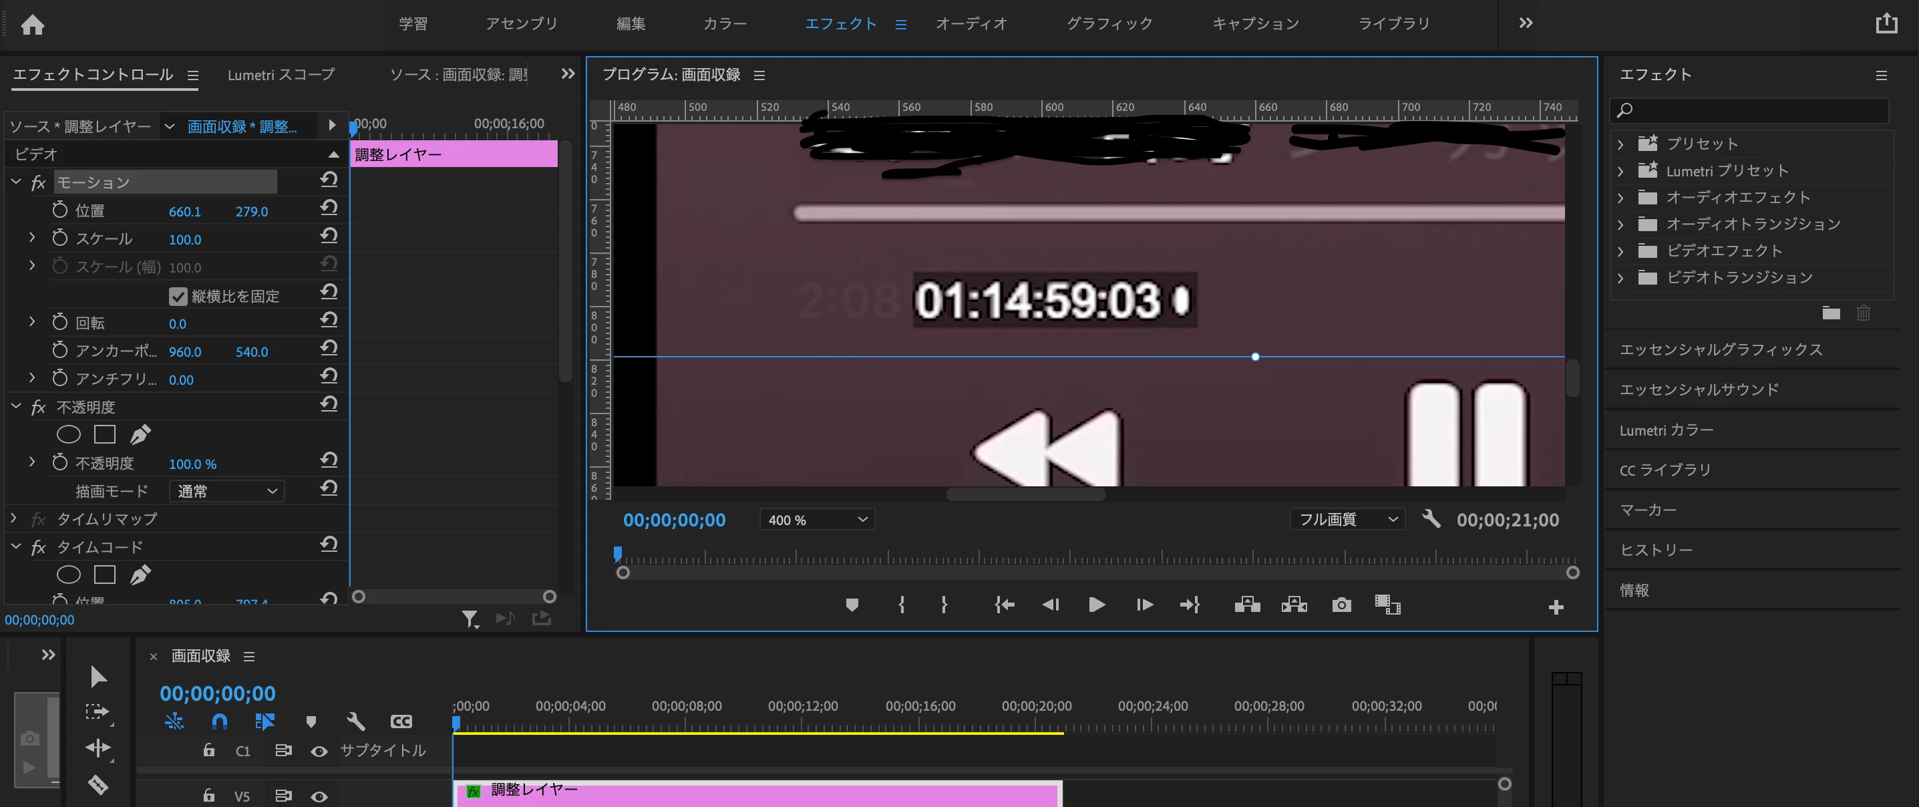Screen dimensions: 1919x807
Task: Click the Export Frame camera icon
Action: 1341,605
